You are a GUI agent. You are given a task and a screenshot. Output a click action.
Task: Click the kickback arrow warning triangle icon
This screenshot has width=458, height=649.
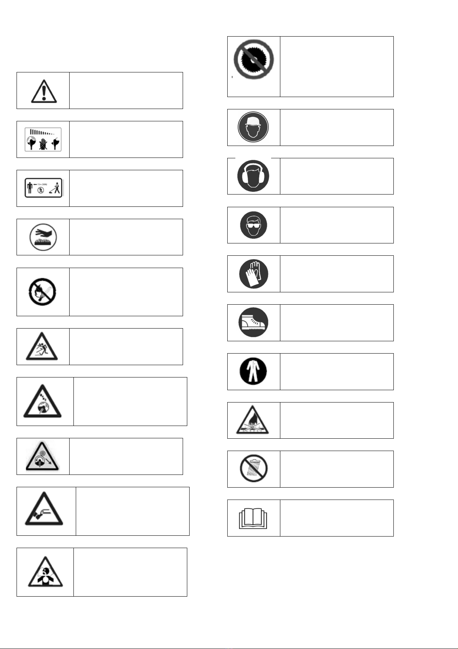coord(43,456)
